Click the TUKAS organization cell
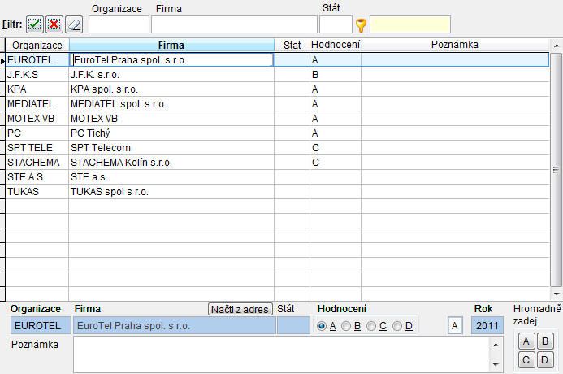Viewport: 563px width, 374px height. 37,192
